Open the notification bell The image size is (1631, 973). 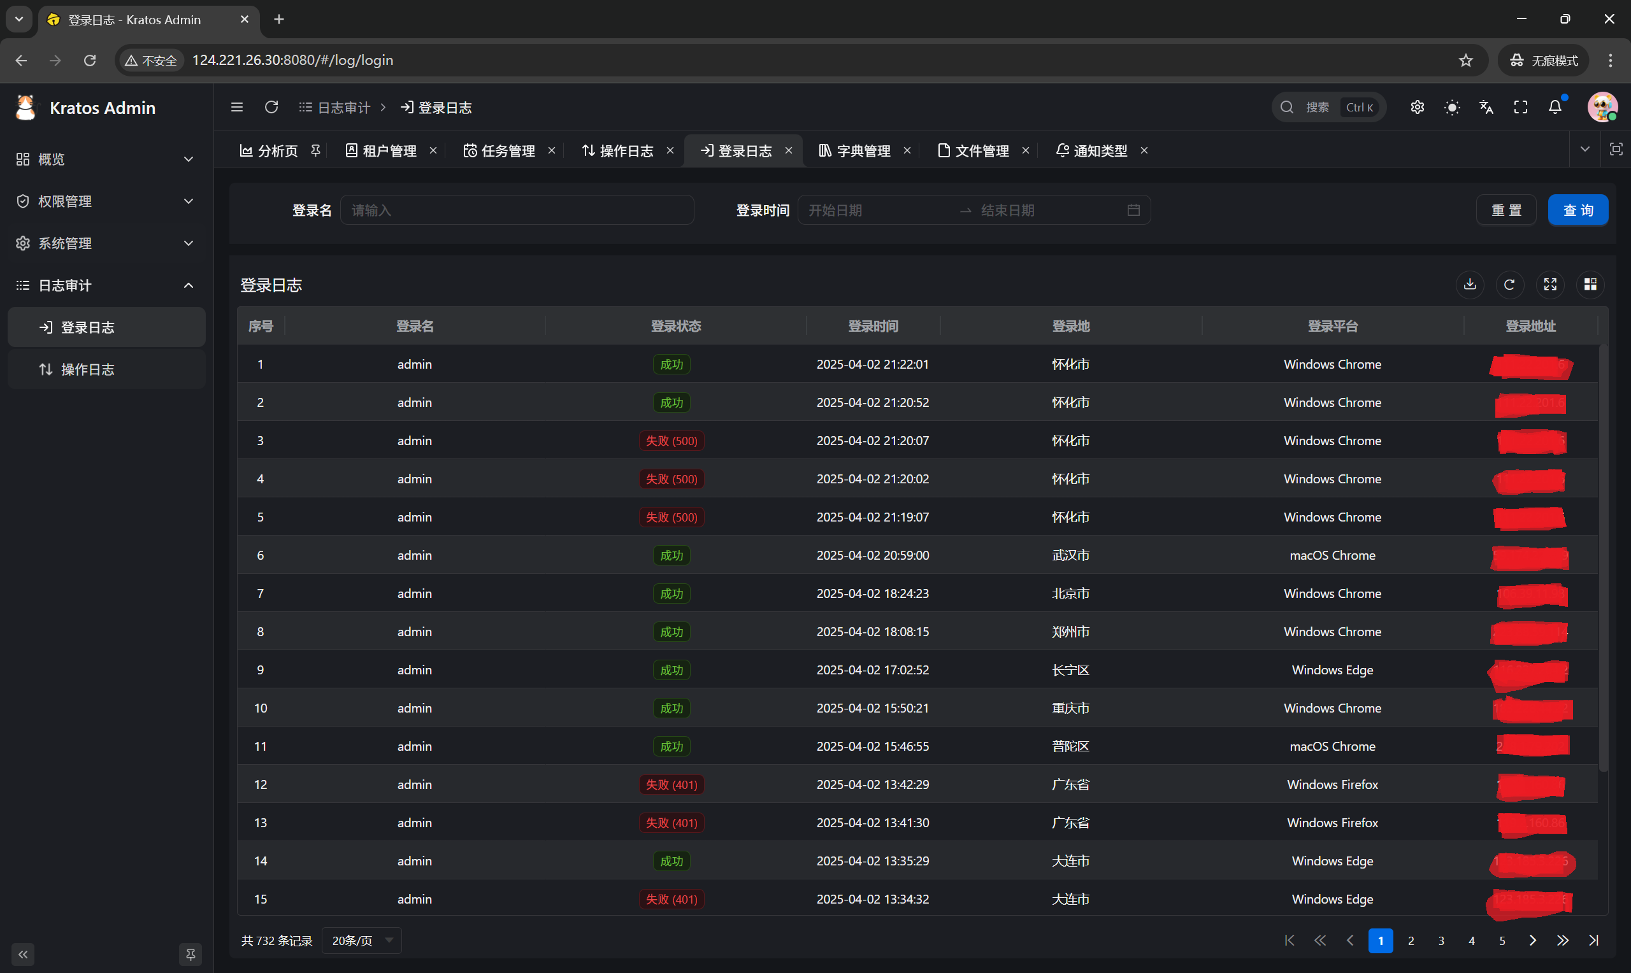click(1555, 108)
